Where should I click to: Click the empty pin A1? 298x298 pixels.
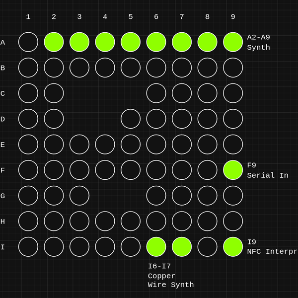point(28,42)
